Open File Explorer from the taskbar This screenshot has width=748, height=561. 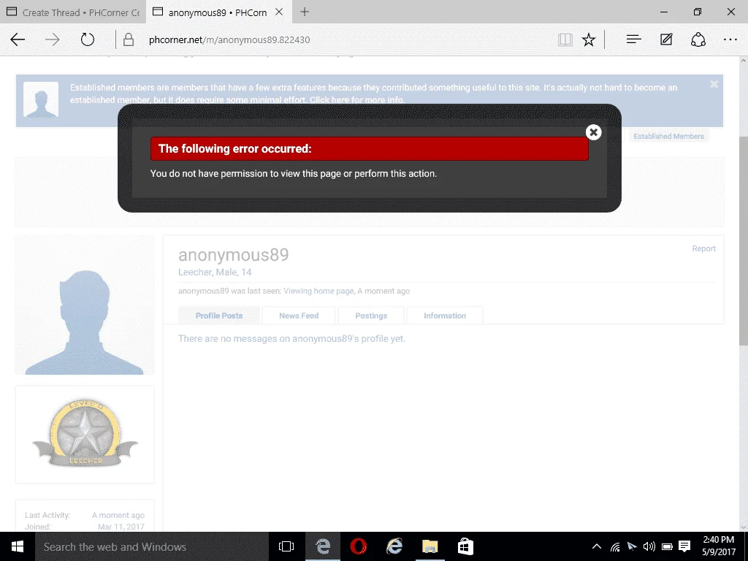coord(430,546)
